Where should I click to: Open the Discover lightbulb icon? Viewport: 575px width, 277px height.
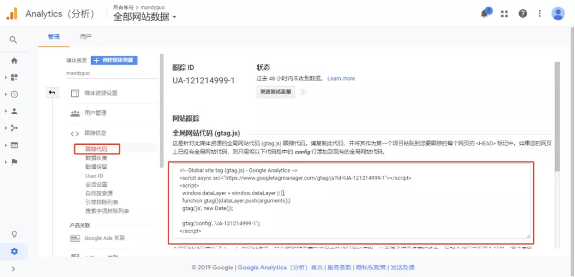14,234
